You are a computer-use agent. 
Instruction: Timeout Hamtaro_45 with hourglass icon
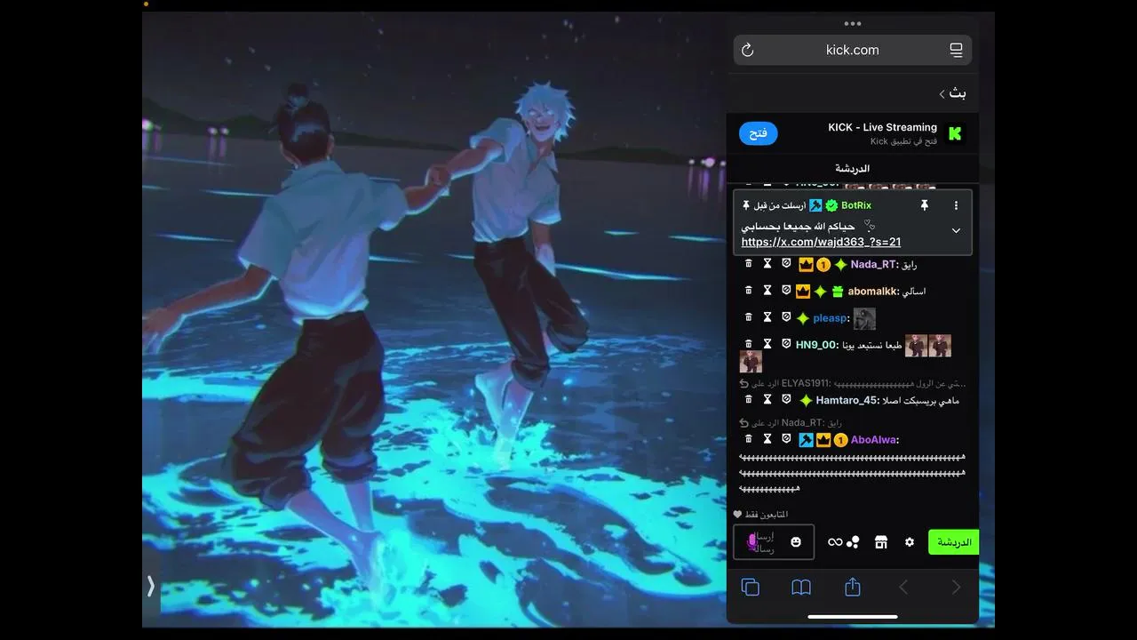point(767,400)
